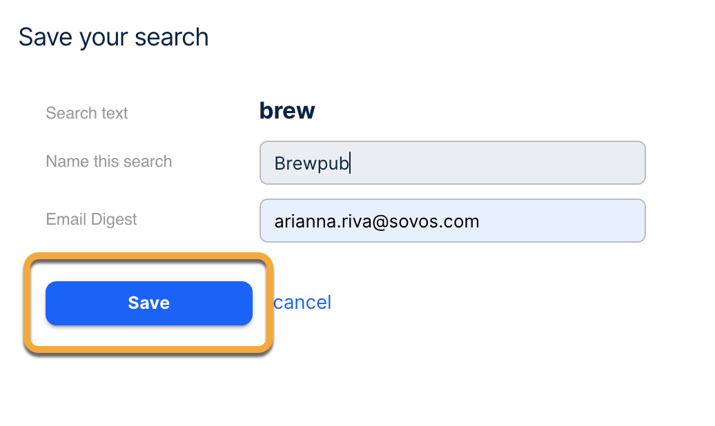The width and height of the screenshot is (715, 426).
Task: Click the blue Save button
Action: click(149, 303)
